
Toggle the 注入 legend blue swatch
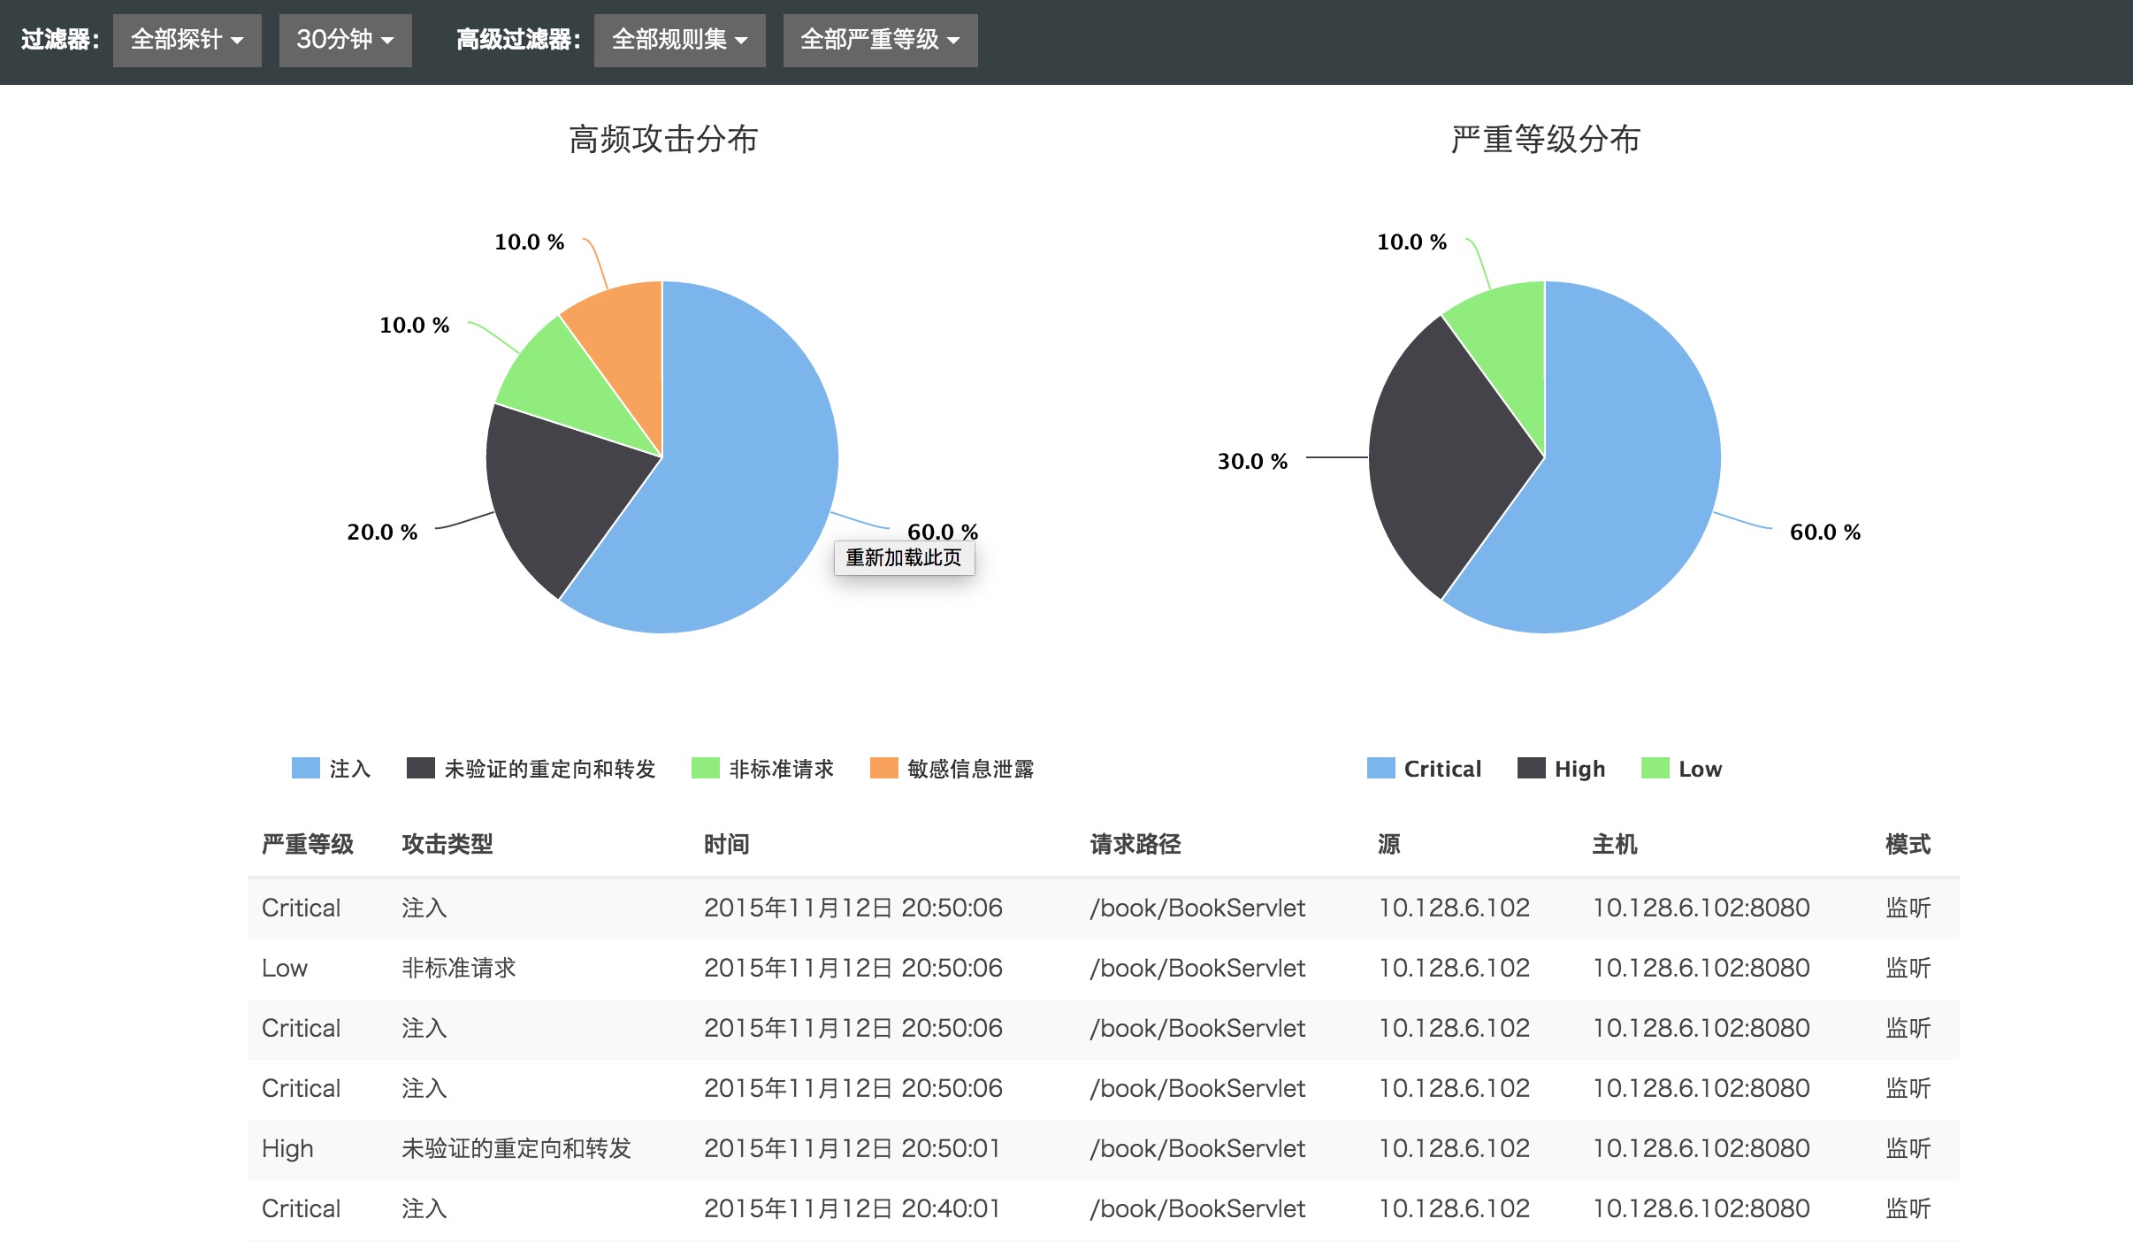tap(306, 768)
